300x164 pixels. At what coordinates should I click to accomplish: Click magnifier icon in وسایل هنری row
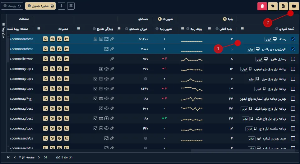point(45,59)
